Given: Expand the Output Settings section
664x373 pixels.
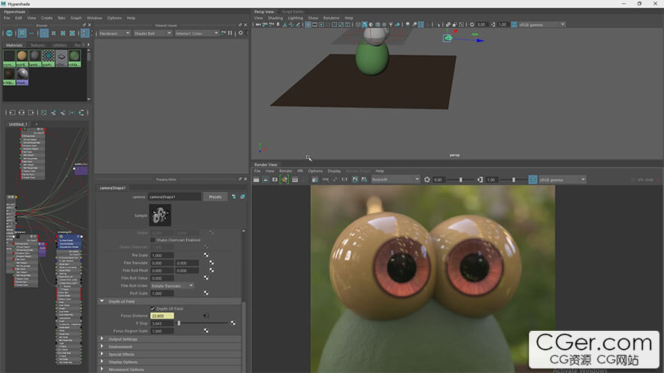Looking at the screenshot, I should (123, 339).
